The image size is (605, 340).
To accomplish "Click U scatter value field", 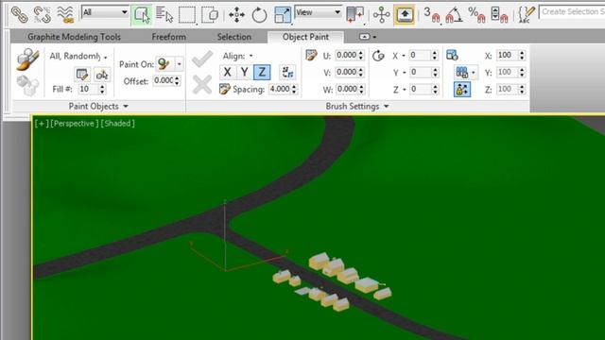I will [347, 55].
